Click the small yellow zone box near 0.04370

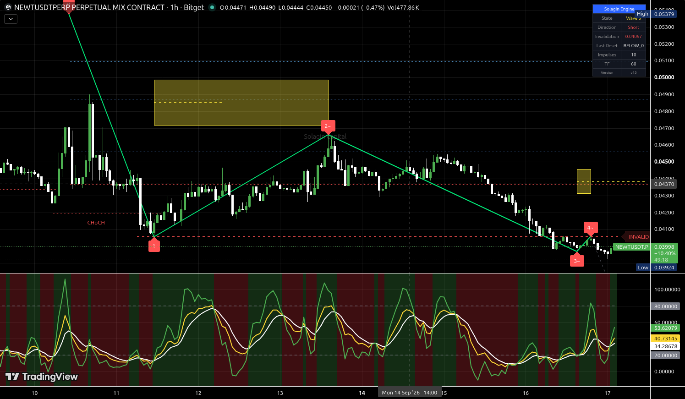(584, 181)
